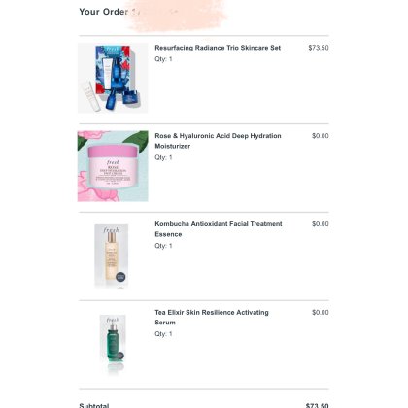Click the pink brush stroke beside Your Order
Image resolution: width=408 pixels, height=408 pixels.
coord(177,15)
